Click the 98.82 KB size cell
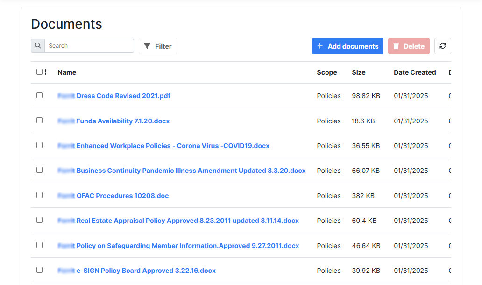This screenshot has height=285, width=482. pos(366,96)
